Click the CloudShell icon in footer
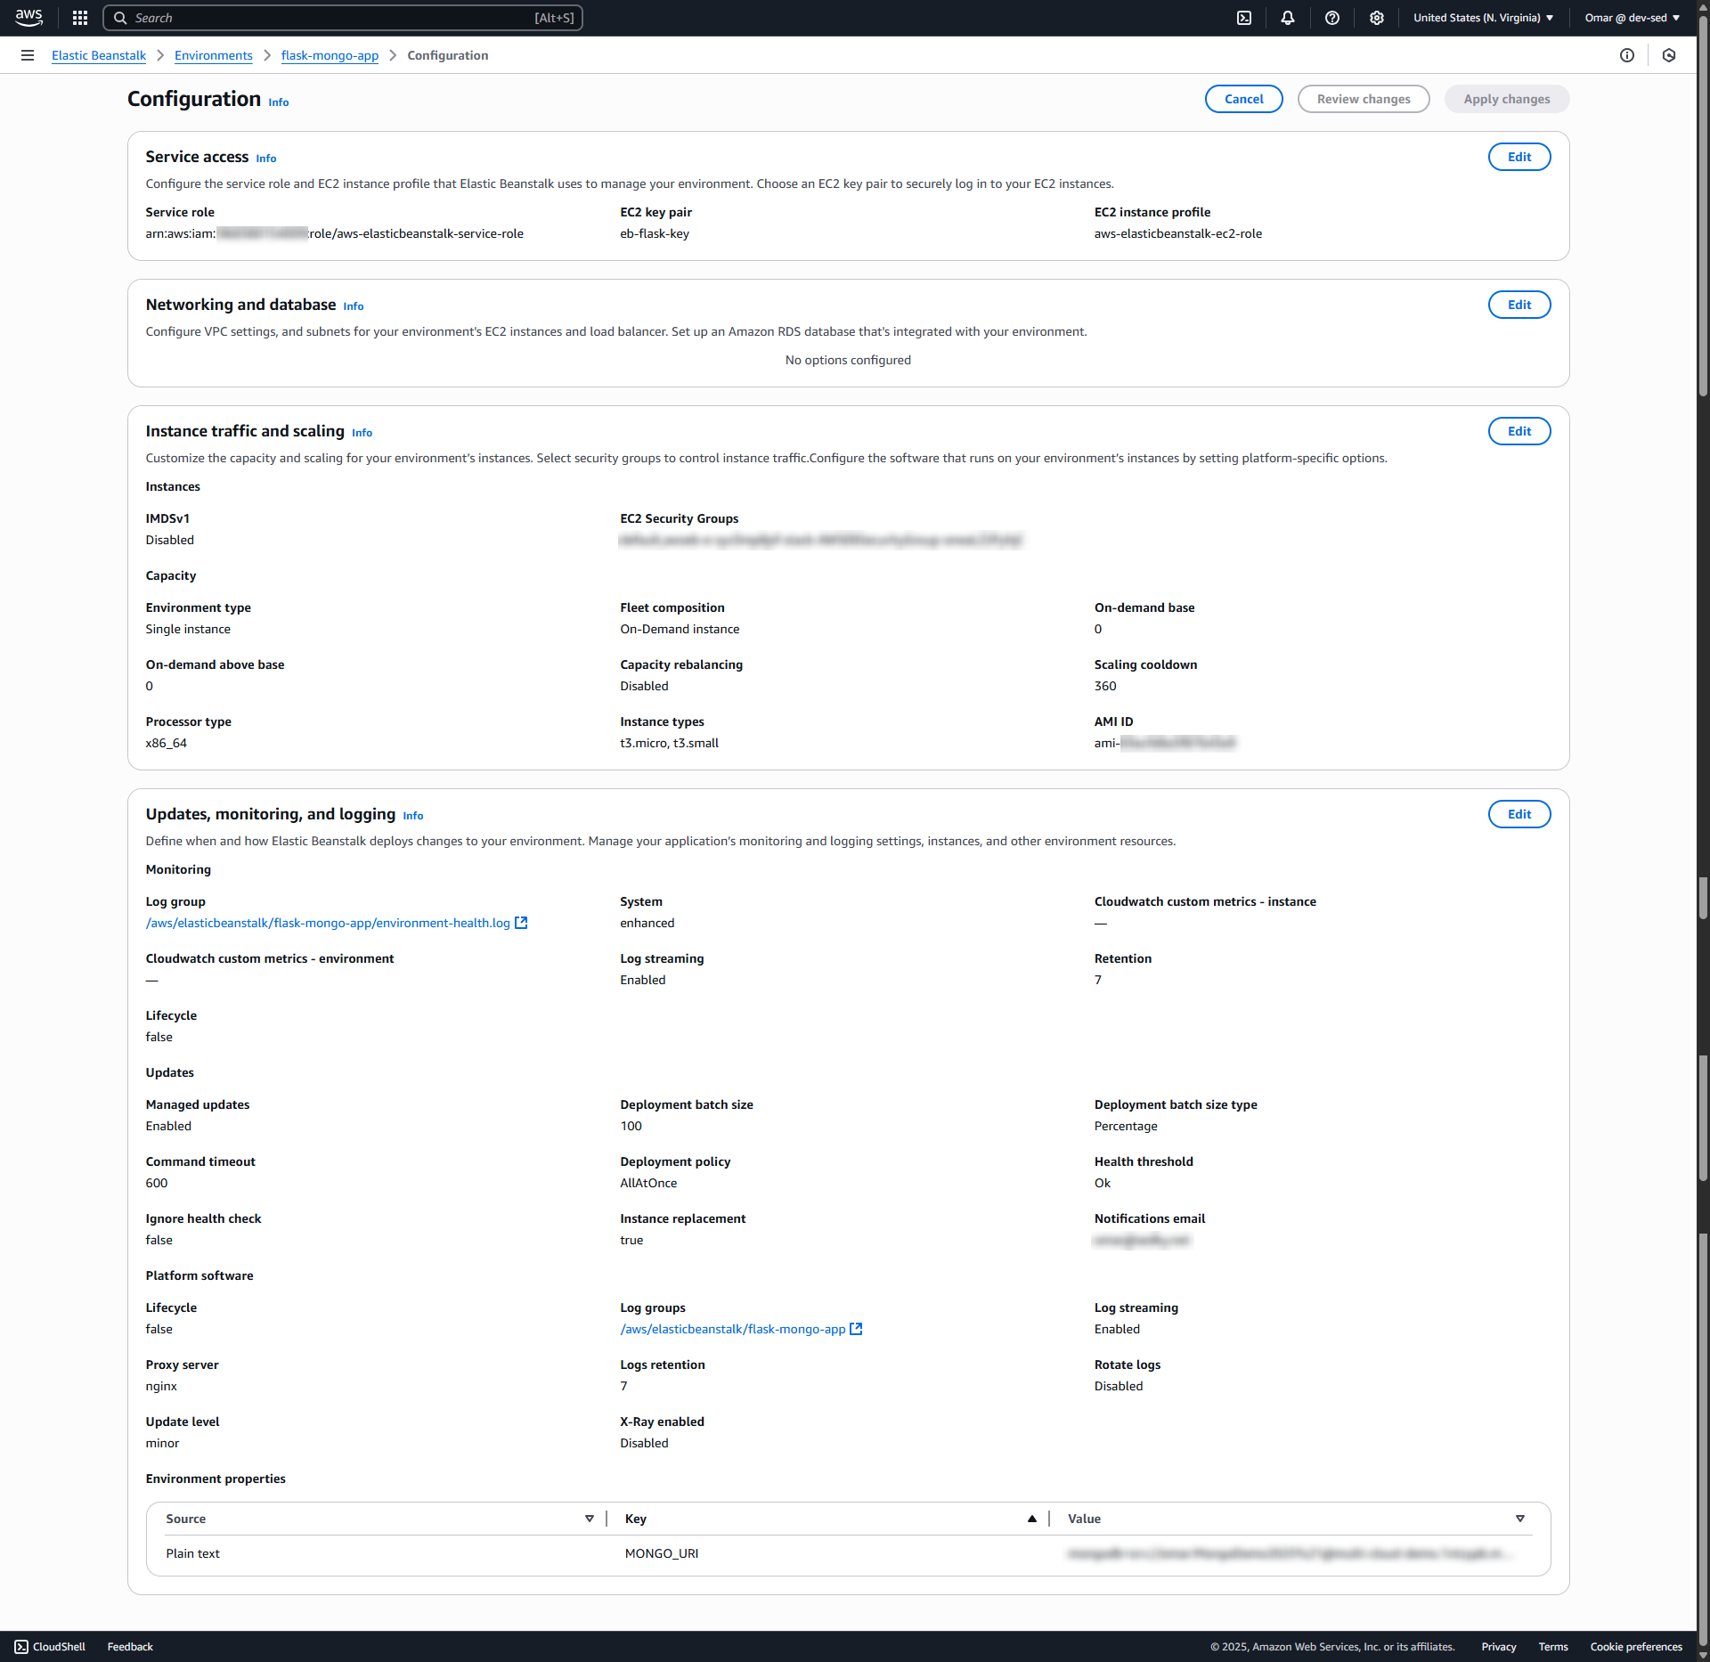Screen dimensions: 1710x1662 coord(21,1647)
